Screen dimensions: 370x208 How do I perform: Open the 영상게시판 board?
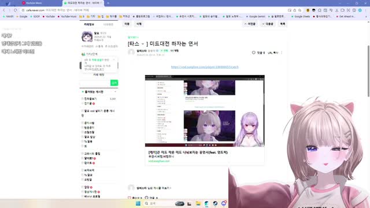(91, 192)
